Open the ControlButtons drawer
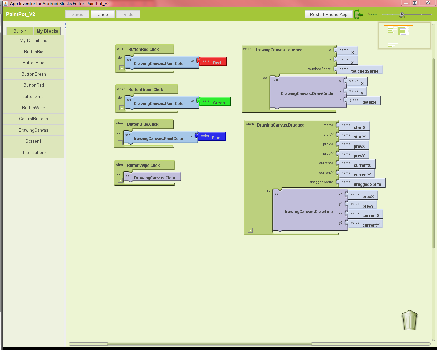Image resolution: width=437 pixels, height=350 pixels. coord(34,119)
